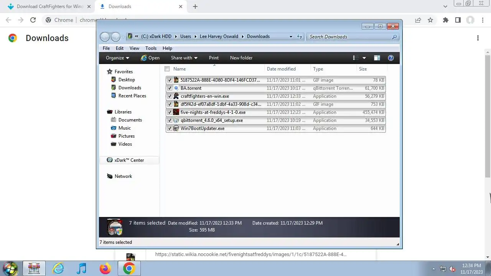Click the Print toolbar button
The width and height of the screenshot is (491, 276).
coord(214,58)
